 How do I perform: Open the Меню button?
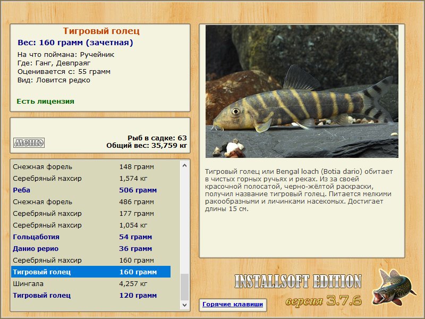(x=29, y=142)
